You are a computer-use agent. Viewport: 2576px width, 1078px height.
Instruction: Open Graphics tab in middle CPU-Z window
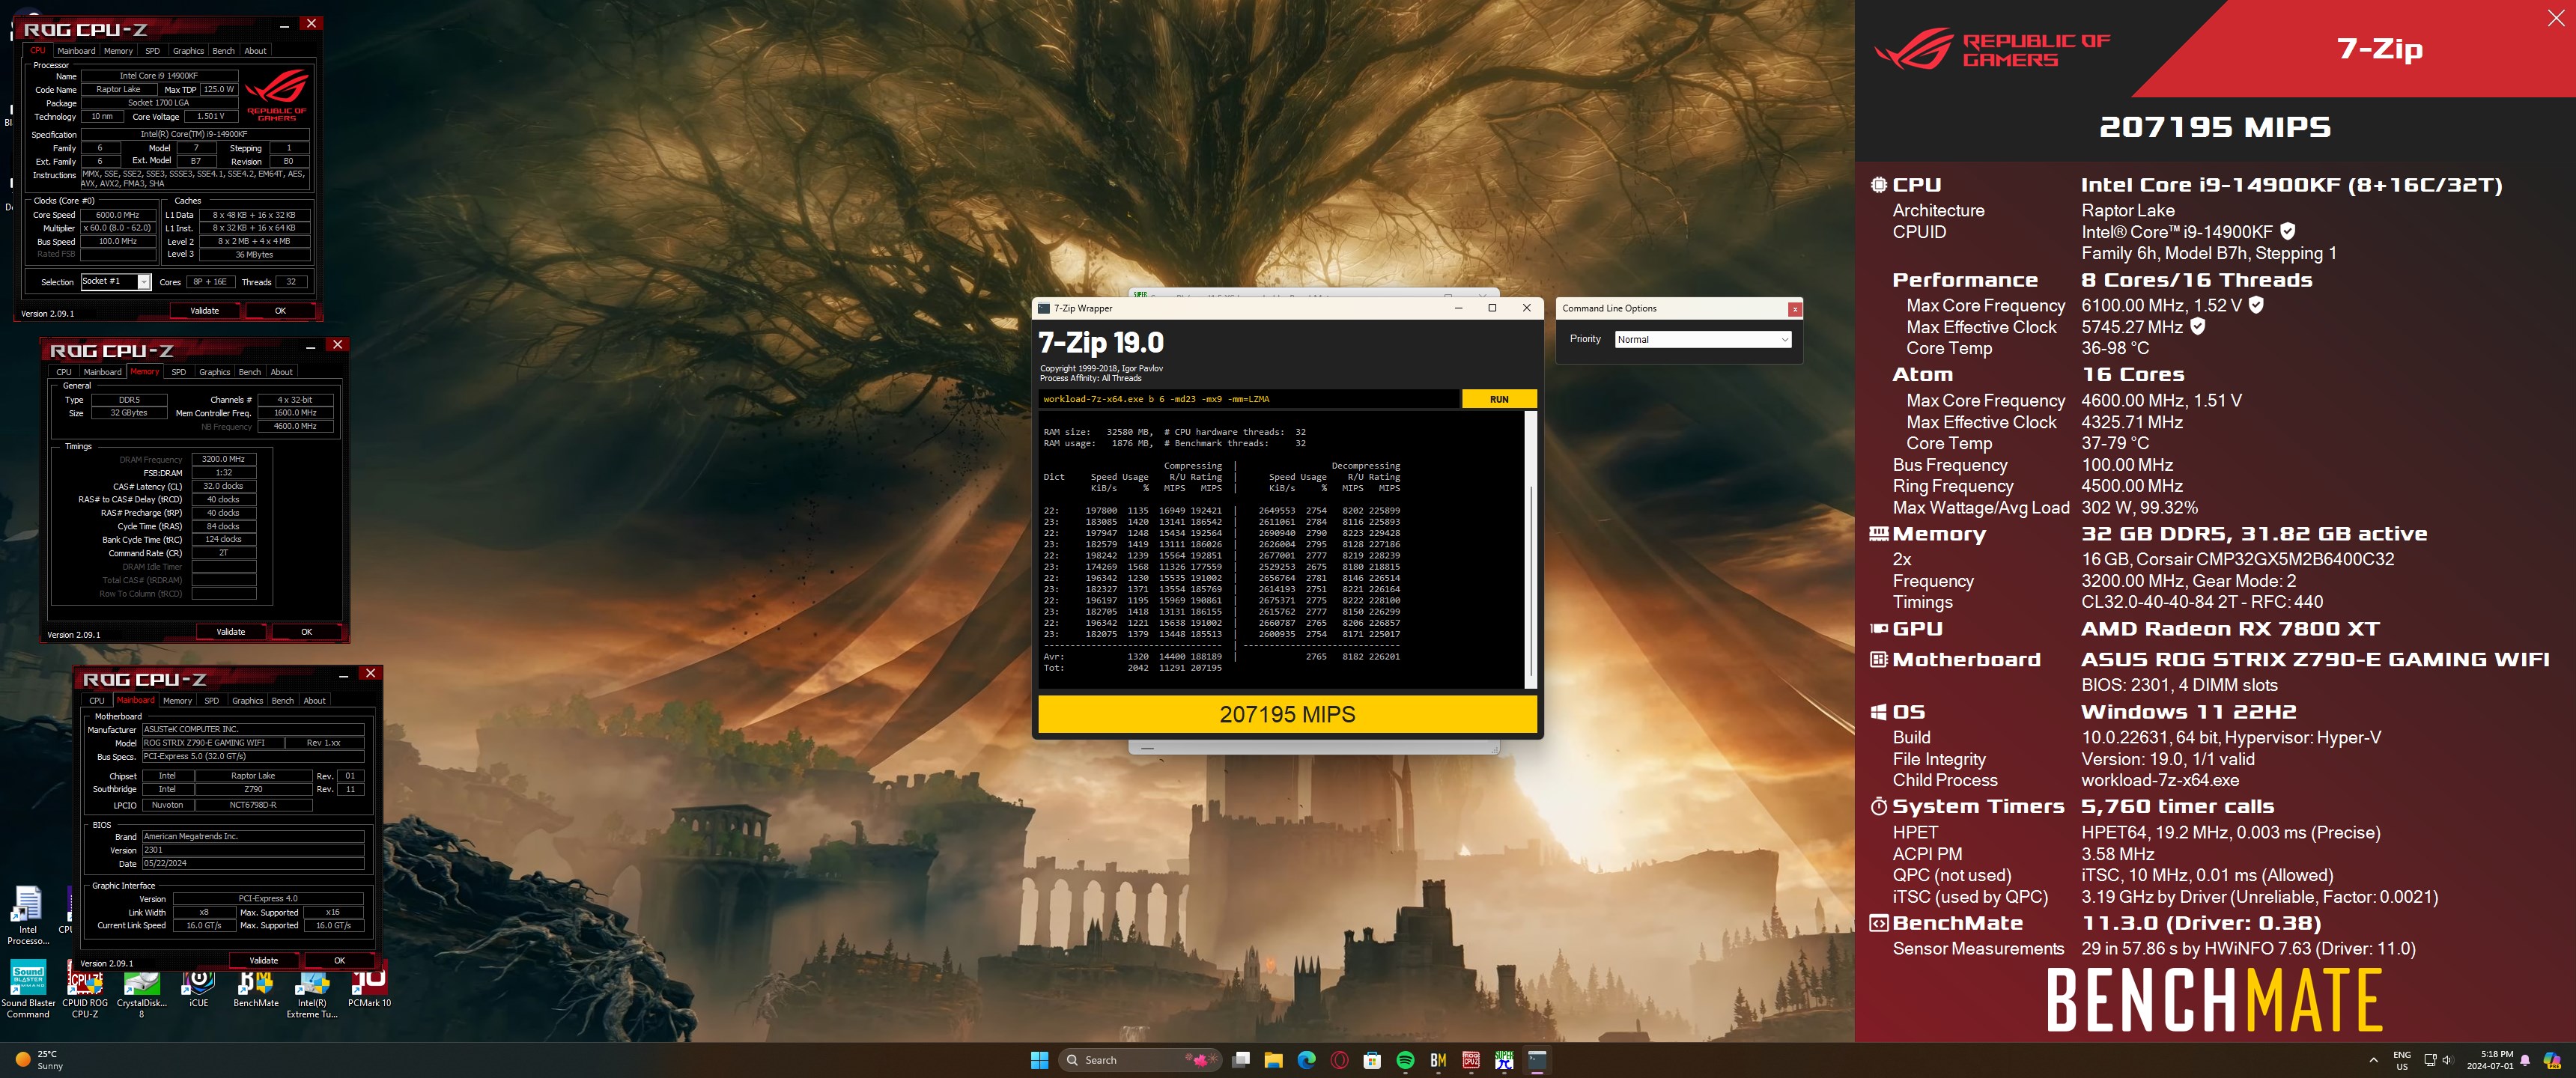[x=214, y=372]
